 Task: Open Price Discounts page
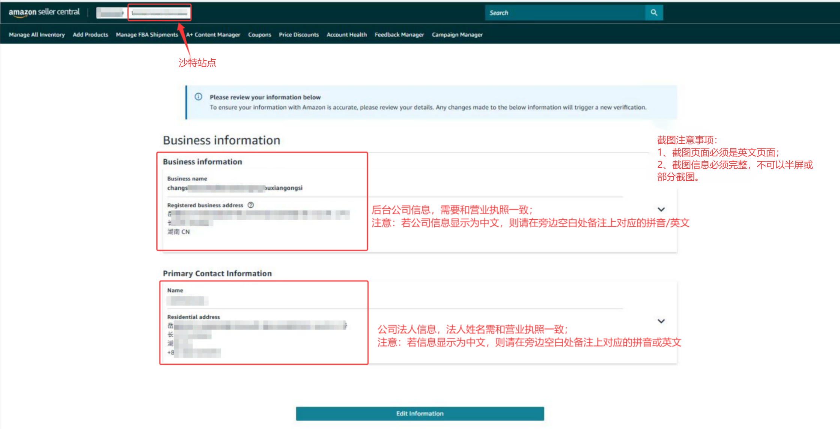(299, 34)
